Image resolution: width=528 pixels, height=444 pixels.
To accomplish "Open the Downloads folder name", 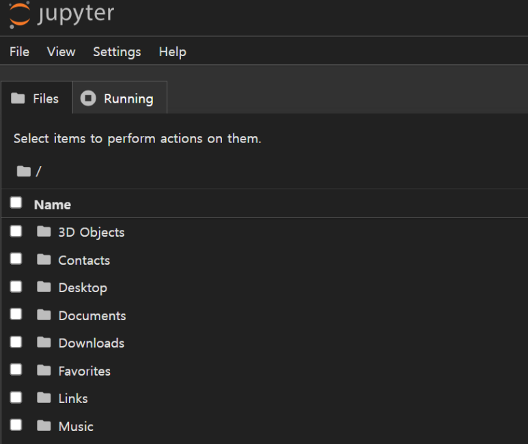I will click(92, 343).
